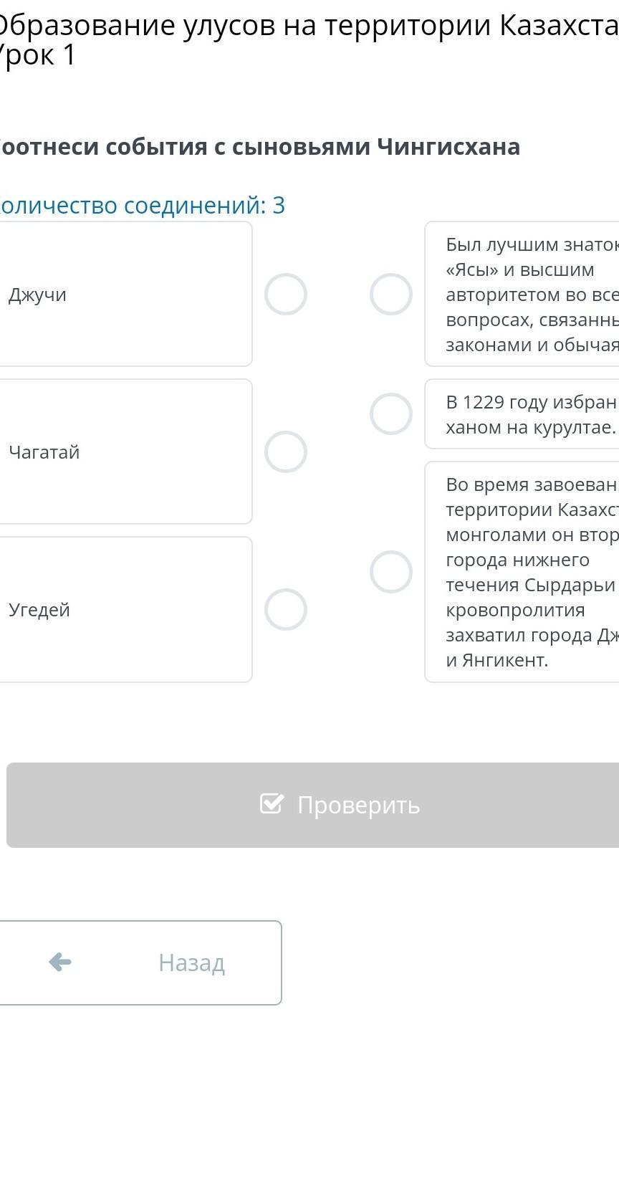619x1204 pixels.
Task: Select the connector circle next to Чагатай
Action: (286, 452)
